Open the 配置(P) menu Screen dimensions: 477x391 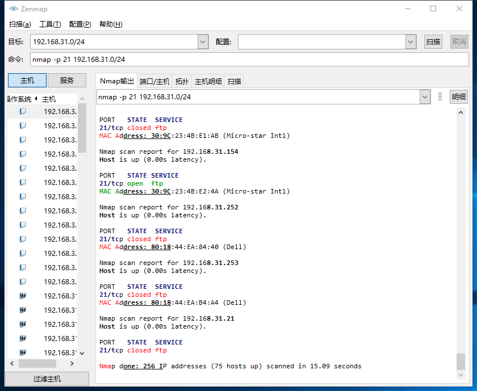(x=80, y=24)
